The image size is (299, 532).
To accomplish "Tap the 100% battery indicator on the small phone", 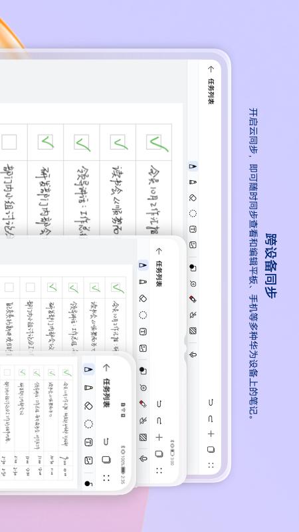I will pyautogui.click(x=122, y=465).
